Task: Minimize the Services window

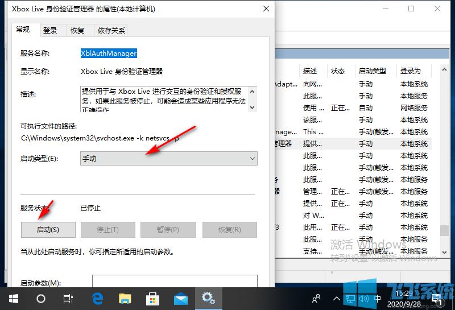Action: [386, 9]
